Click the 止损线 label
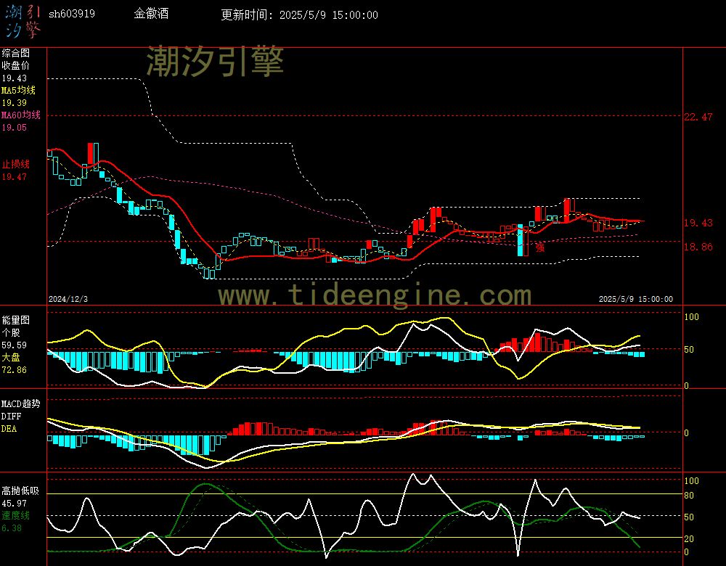The height and width of the screenshot is (566, 726). coord(15,164)
